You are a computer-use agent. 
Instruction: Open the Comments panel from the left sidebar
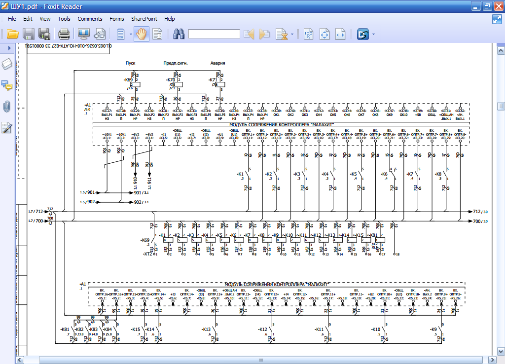(7, 85)
